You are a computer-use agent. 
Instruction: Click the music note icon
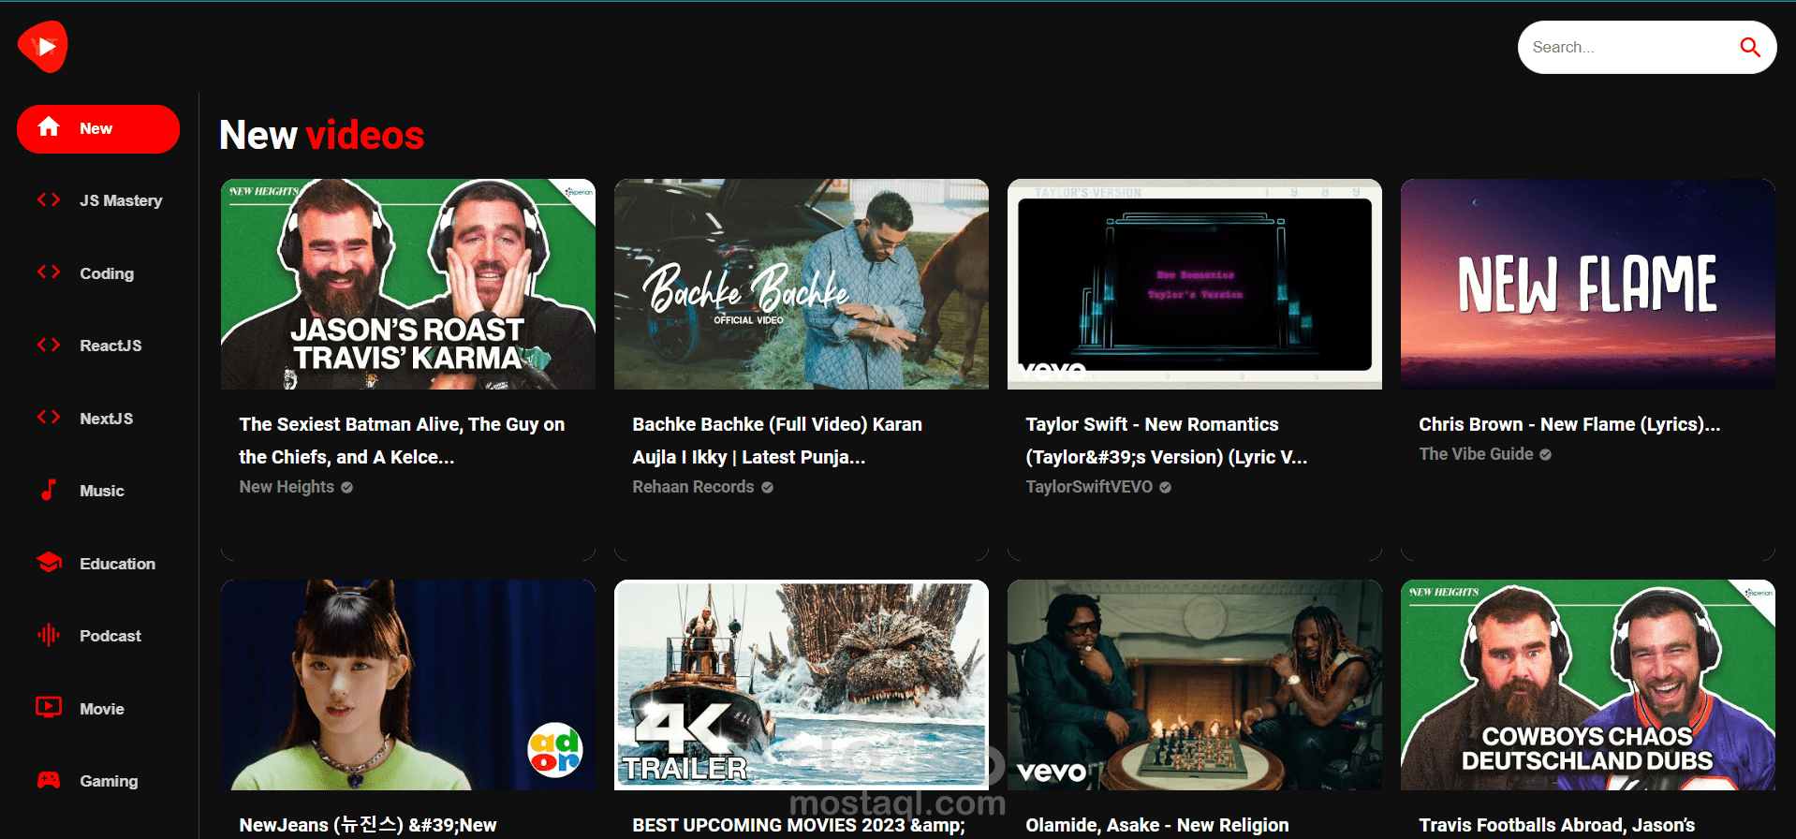click(x=49, y=490)
